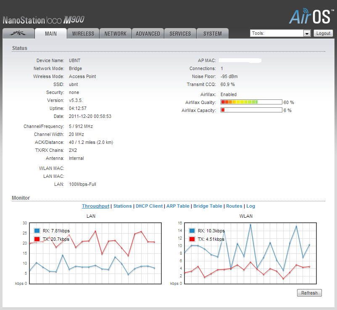
Task: Click the blue RX legend square in LAN chart
Action: click(x=37, y=231)
